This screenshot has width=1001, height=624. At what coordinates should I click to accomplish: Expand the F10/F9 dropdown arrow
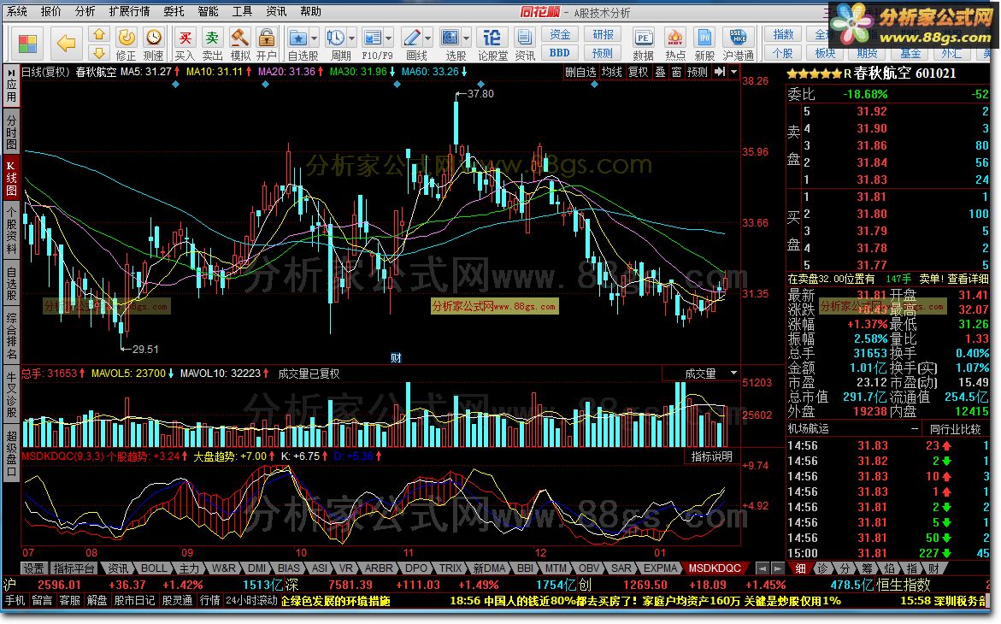tap(389, 38)
